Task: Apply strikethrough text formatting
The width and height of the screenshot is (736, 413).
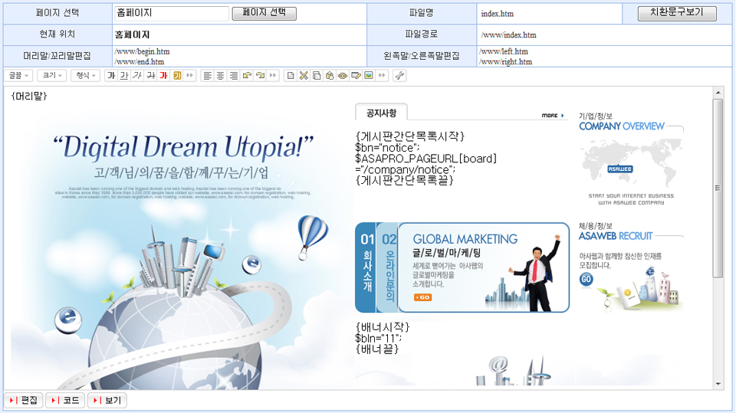Action: [x=150, y=76]
